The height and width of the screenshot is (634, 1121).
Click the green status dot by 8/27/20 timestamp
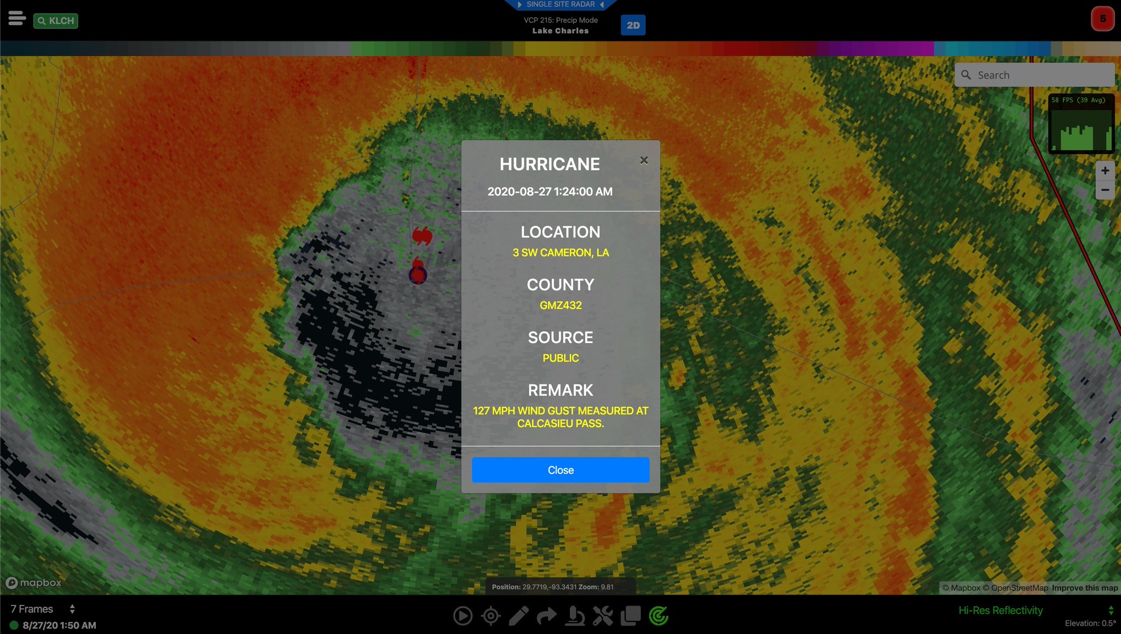(x=14, y=625)
